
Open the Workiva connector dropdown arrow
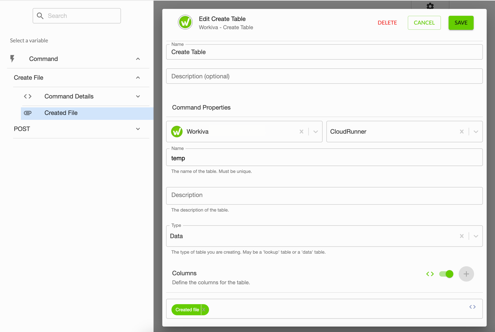tap(316, 132)
